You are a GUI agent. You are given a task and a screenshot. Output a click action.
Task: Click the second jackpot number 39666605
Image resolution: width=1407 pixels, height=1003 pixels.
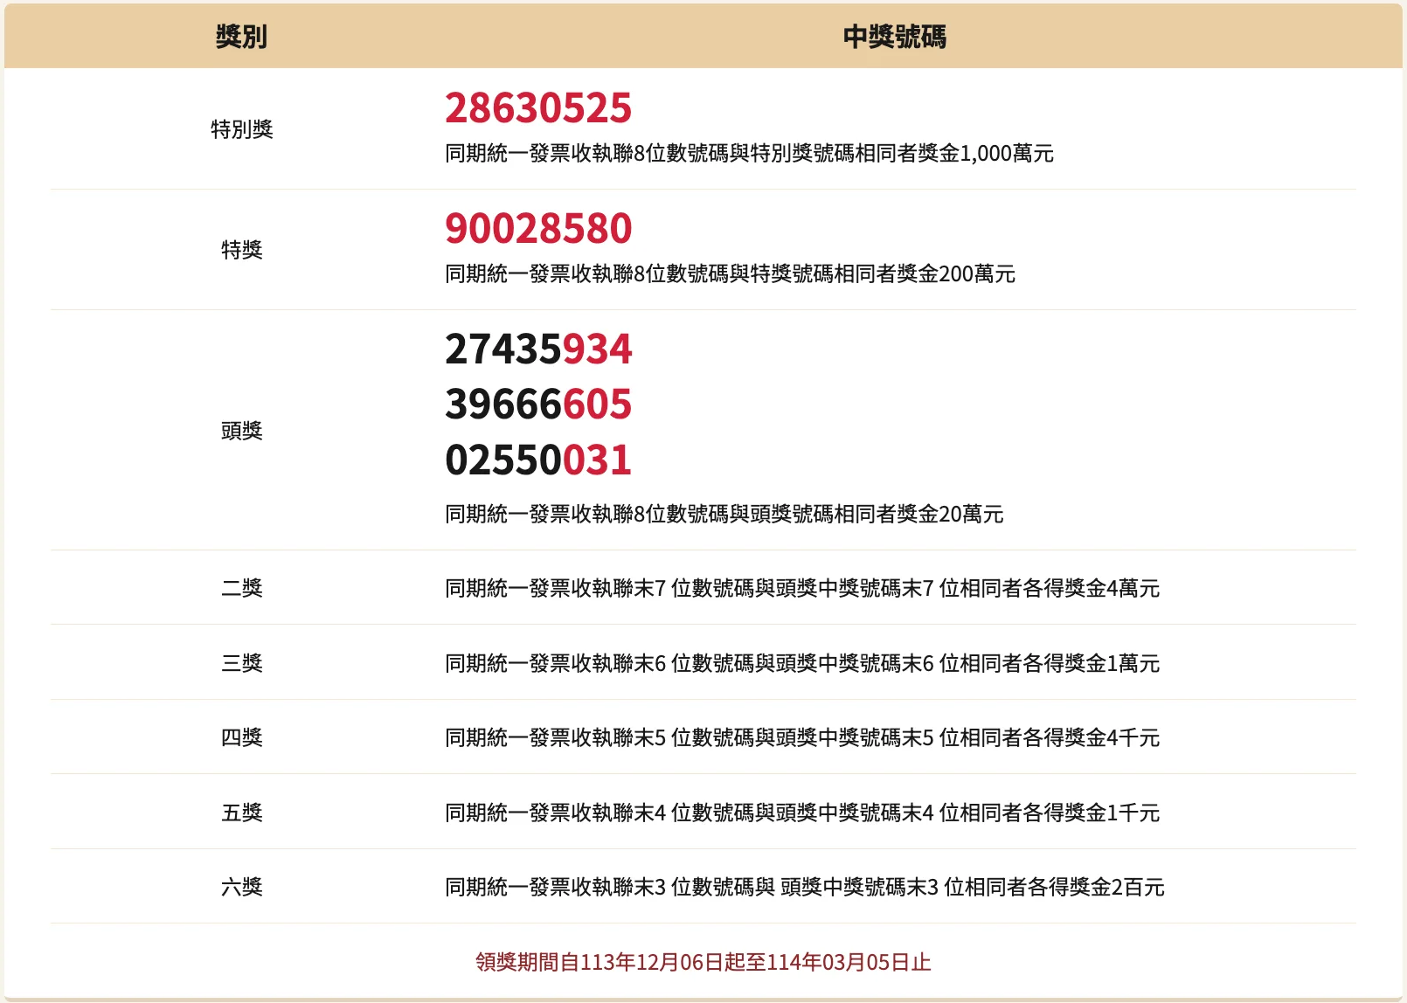pos(538,404)
